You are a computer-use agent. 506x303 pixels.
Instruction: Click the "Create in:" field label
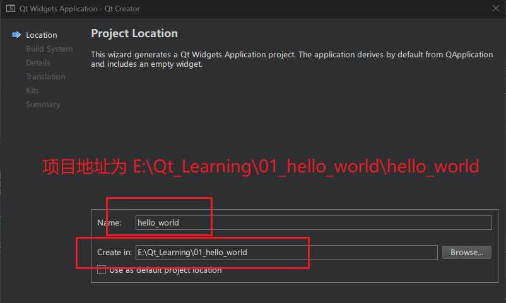pos(115,252)
